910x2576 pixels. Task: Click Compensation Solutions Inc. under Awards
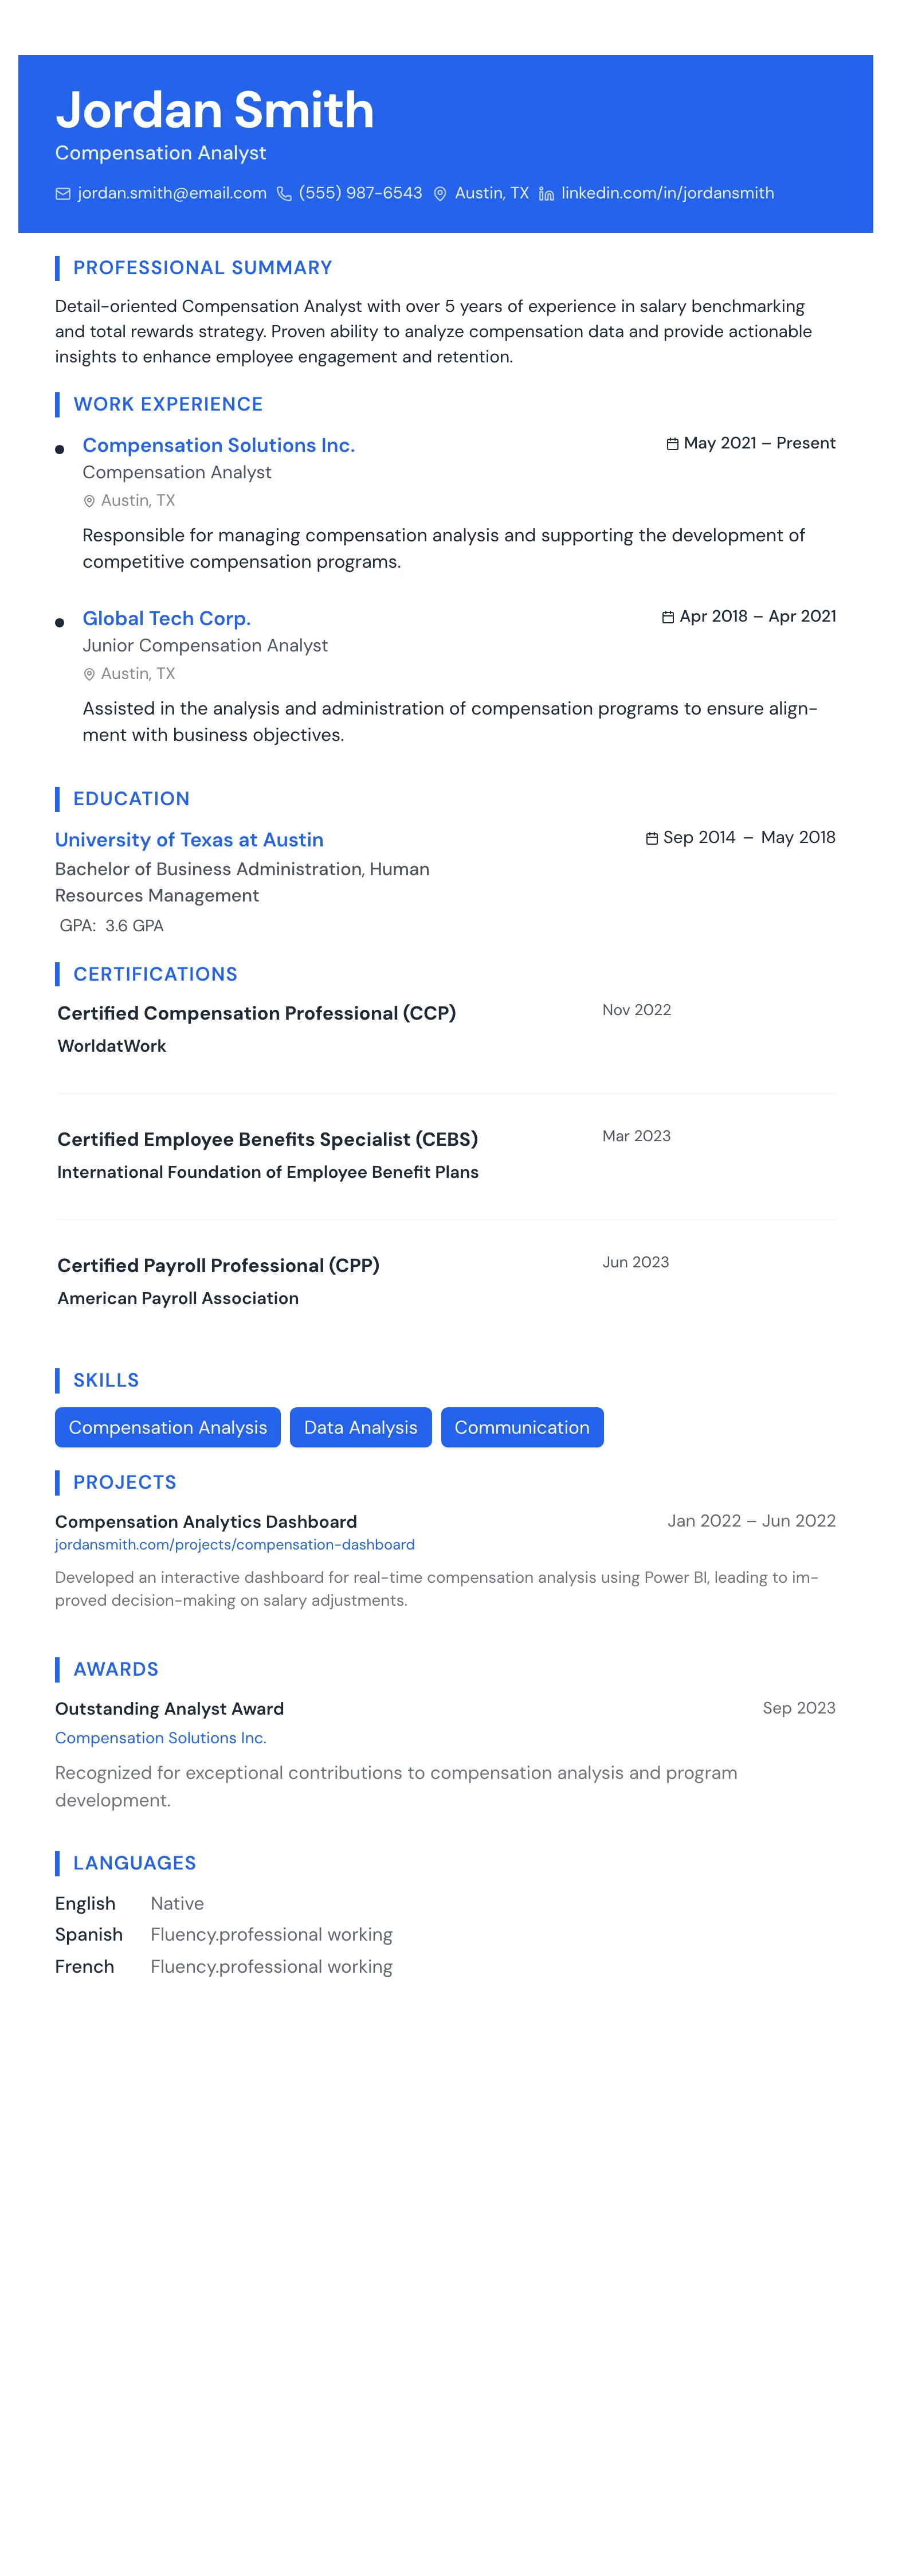[x=161, y=1738]
